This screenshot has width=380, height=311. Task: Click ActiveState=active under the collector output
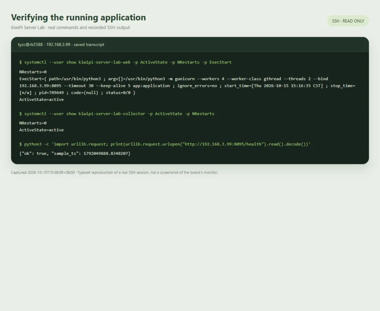click(x=42, y=130)
